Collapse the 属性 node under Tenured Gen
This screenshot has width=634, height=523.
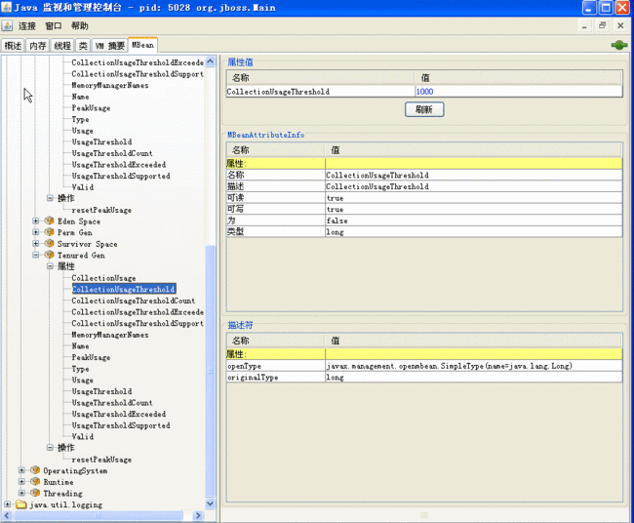point(50,266)
